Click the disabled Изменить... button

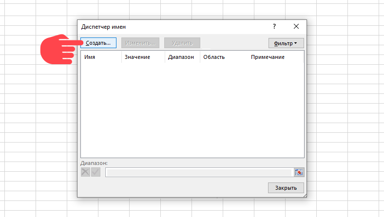pyautogui.click(x=140, y=43)
